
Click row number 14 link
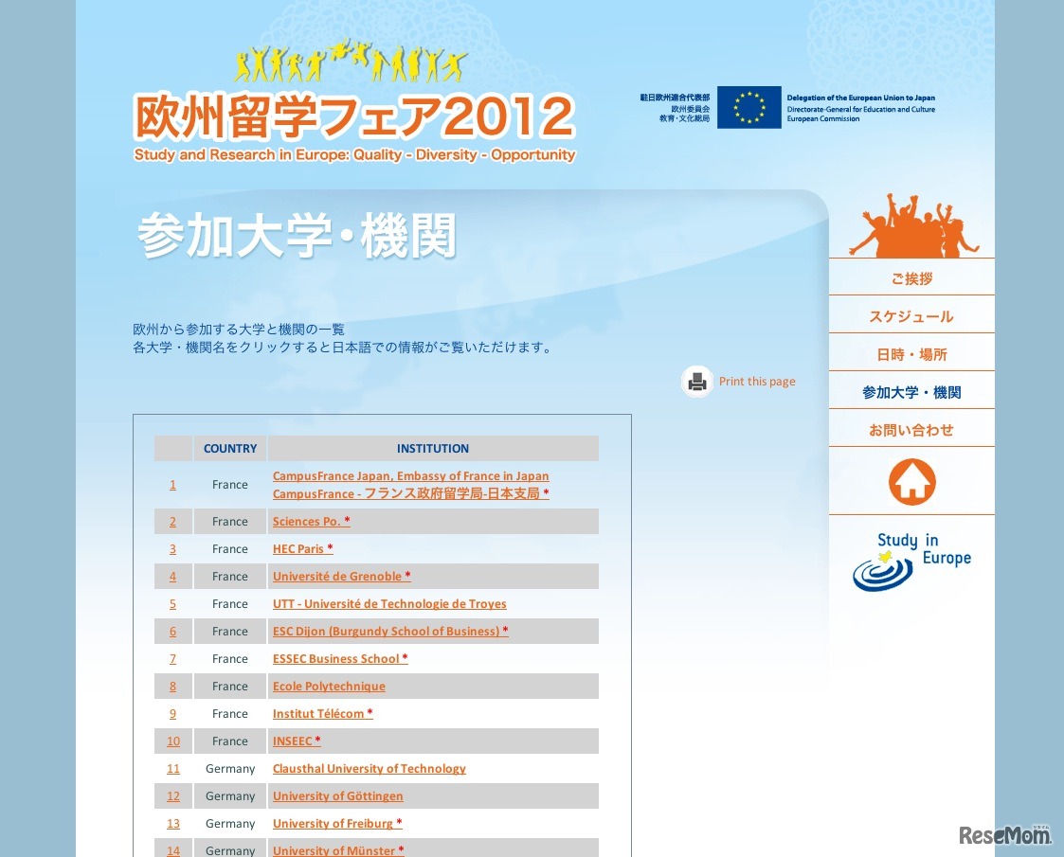pos(173,850)
